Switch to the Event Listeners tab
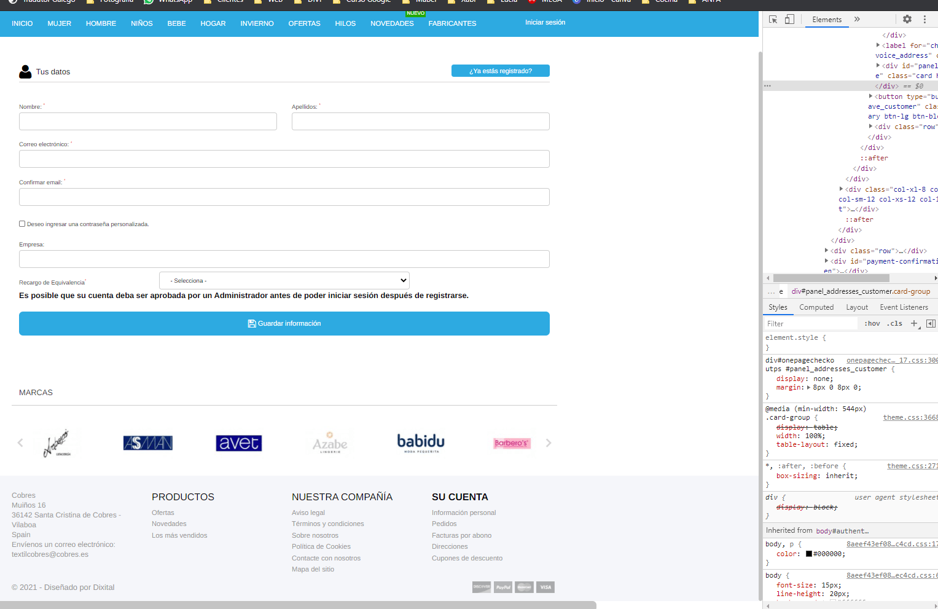The width and height of the screenshot is (938, 609). pos(904,307)
